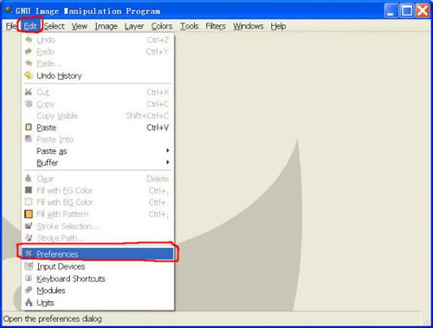The image size is (433, 328).
Task: Open the Tools menu
Action: 190,26
